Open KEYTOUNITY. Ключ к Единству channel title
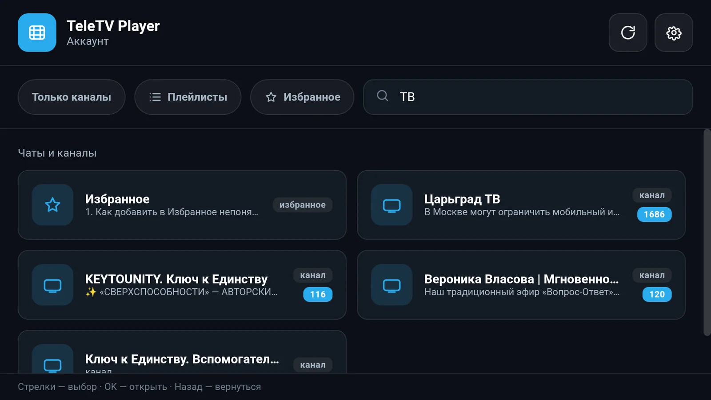 (176, 279)
